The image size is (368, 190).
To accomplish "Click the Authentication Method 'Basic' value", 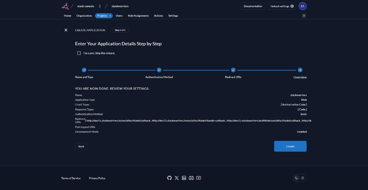I will pyautogui.click(x=303, y=114).
